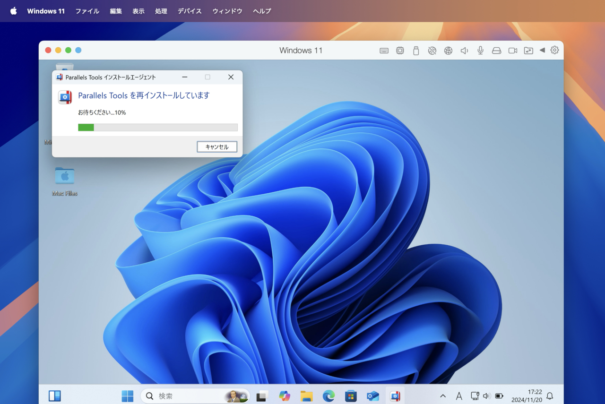Screen dimensions: 605x404
Task: Open the VM configuration gear icon
Action: [554, 50]
